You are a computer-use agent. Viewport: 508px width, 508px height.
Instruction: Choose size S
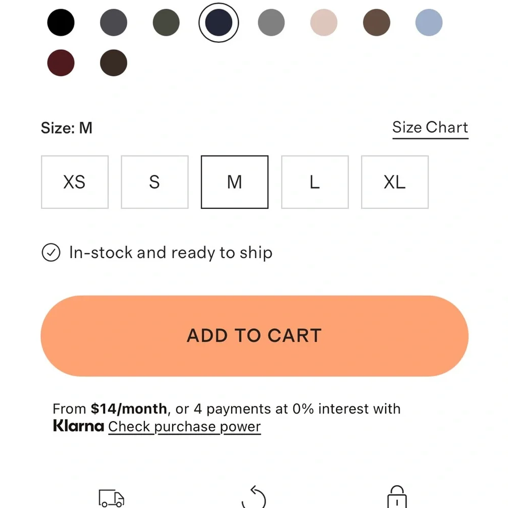point(154,182)
